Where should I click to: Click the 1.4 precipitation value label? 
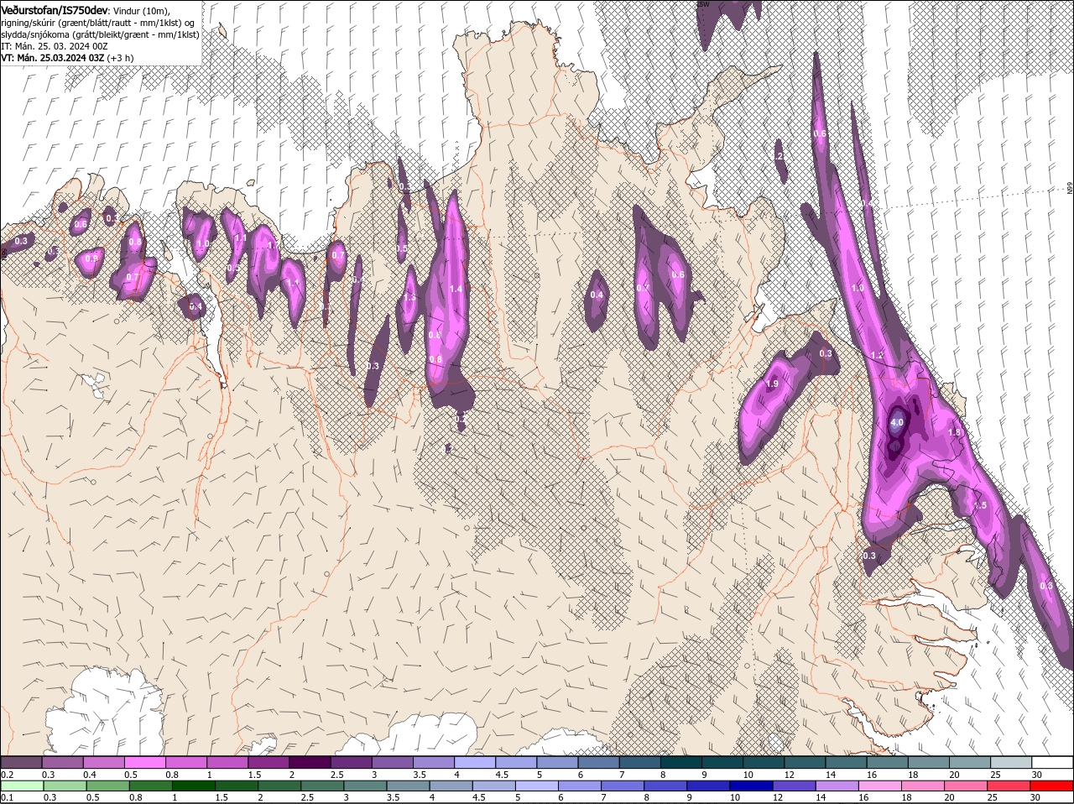coord(456,289)
